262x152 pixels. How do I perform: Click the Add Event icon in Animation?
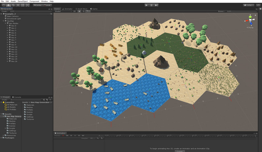[102, 138]
